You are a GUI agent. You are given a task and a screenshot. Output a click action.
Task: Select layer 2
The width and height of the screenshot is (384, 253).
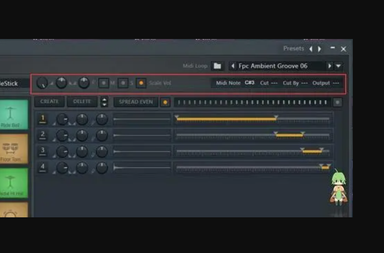pos(43,135)
